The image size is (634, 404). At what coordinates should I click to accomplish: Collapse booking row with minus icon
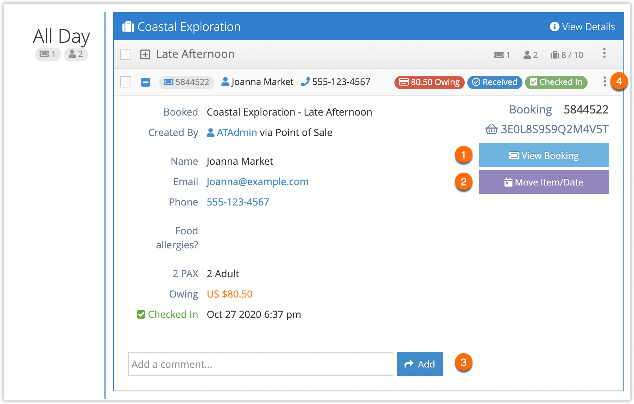coord(145,82)
